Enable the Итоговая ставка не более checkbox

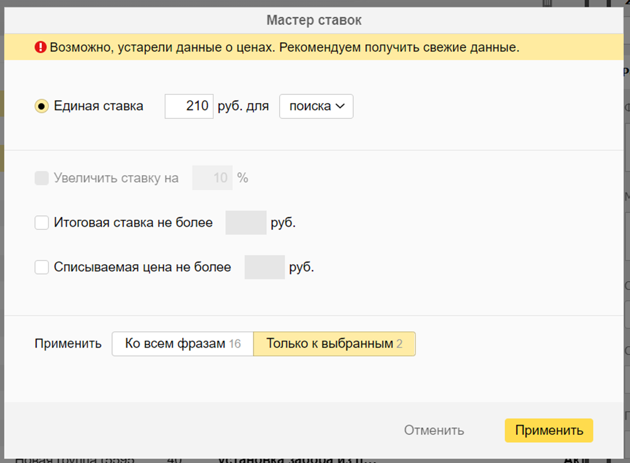[x=42, y=223]
